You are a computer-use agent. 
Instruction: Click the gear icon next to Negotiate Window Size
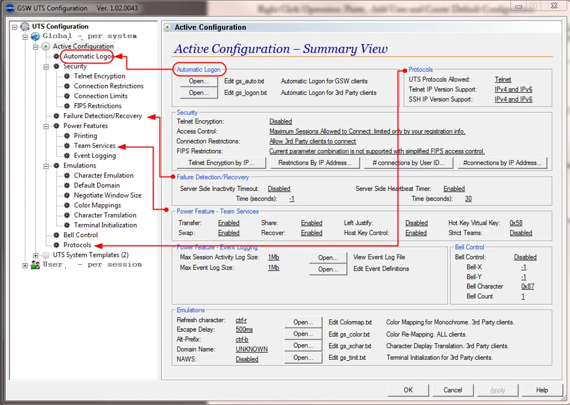67,195
